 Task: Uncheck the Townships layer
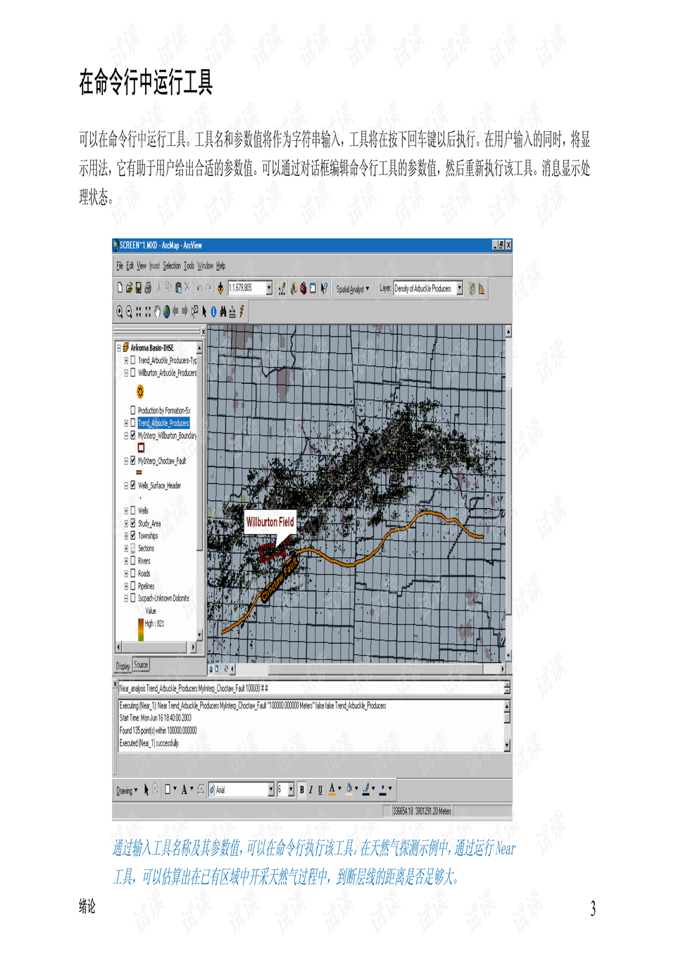[x=132, y=535]
